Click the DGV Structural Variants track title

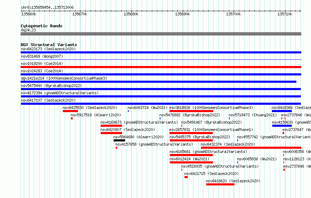[x=49, y=45]
